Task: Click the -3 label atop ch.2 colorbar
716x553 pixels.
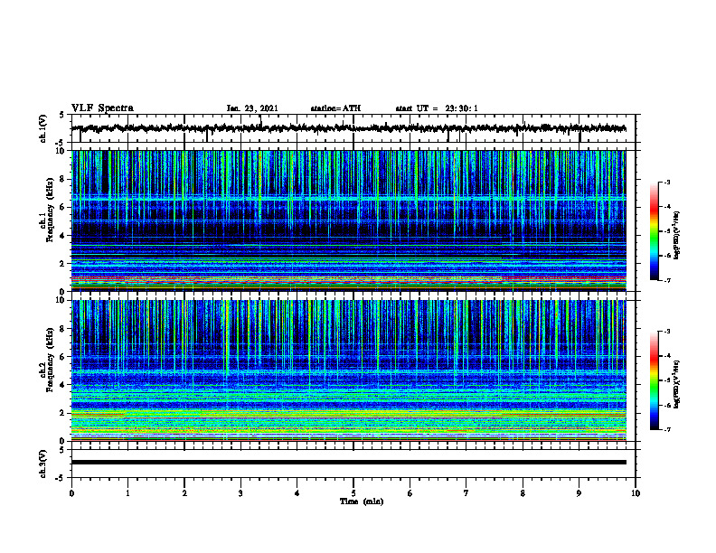Action: pyautogui.click(x=667, y=332)
